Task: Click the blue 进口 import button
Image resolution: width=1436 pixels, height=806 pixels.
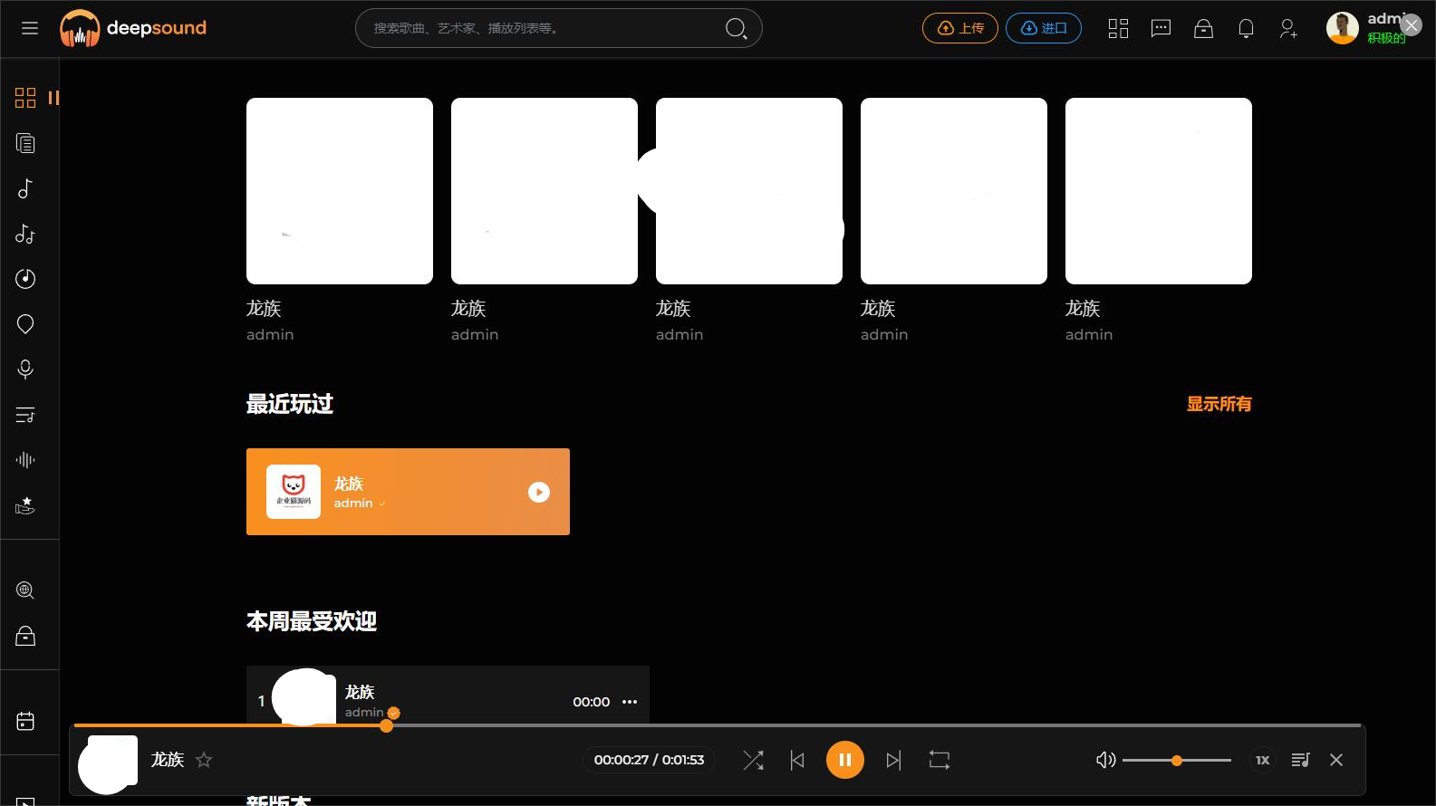Action: pyautogui.click(x=1044, y=28)
